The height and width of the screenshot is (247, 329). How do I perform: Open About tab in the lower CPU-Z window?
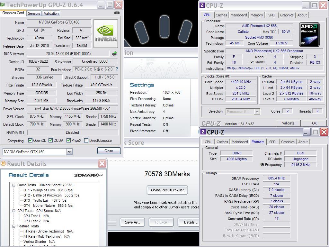click(x=303, y=142)
